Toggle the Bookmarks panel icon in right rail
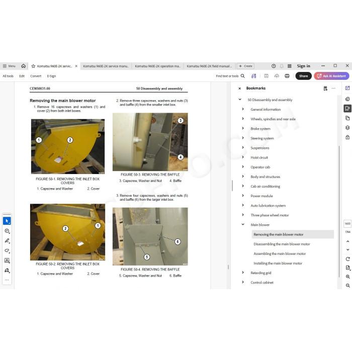The width and height of the screenshot is (352, 352). (x=347, y=109)
